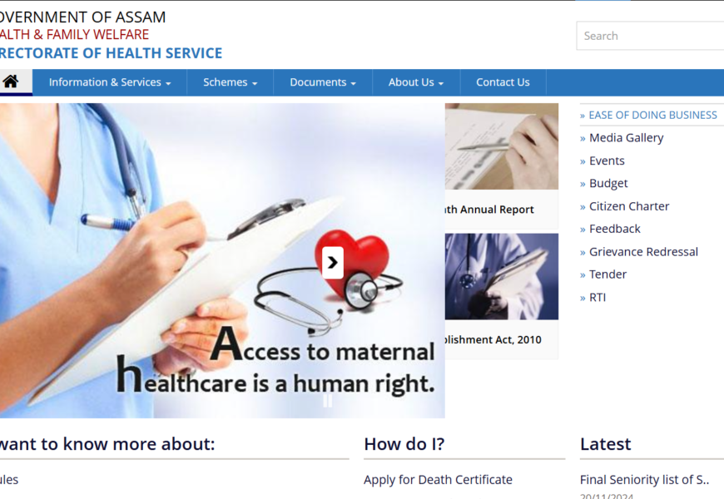Image resolution: width=724 pixels, height=499 pixels.
Task: Pause the banner slideshow
Action: (x=327, y=401)
